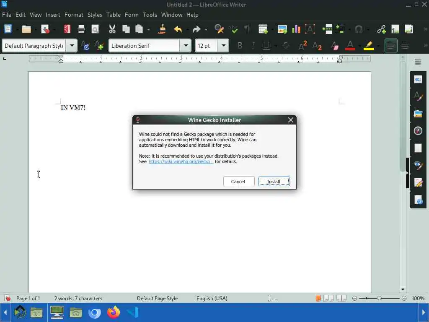Image resolution: width=429 pixels, height=322 pixels.
Task: Click the New document icon
Action: [8, 29]
